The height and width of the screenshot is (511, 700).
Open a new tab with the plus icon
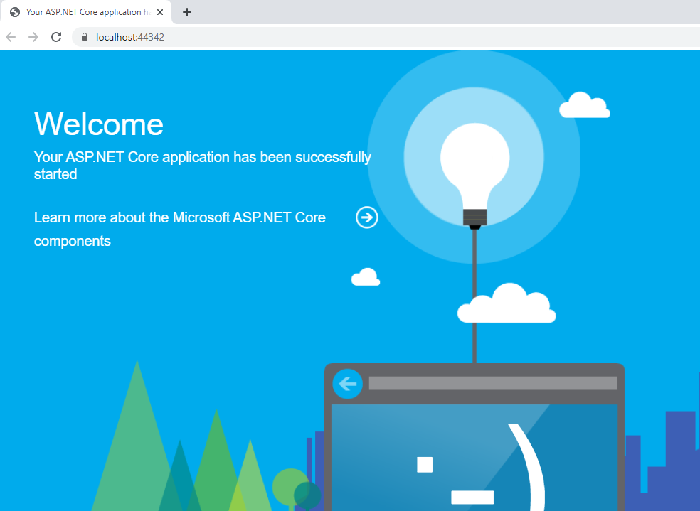point(186,11)
